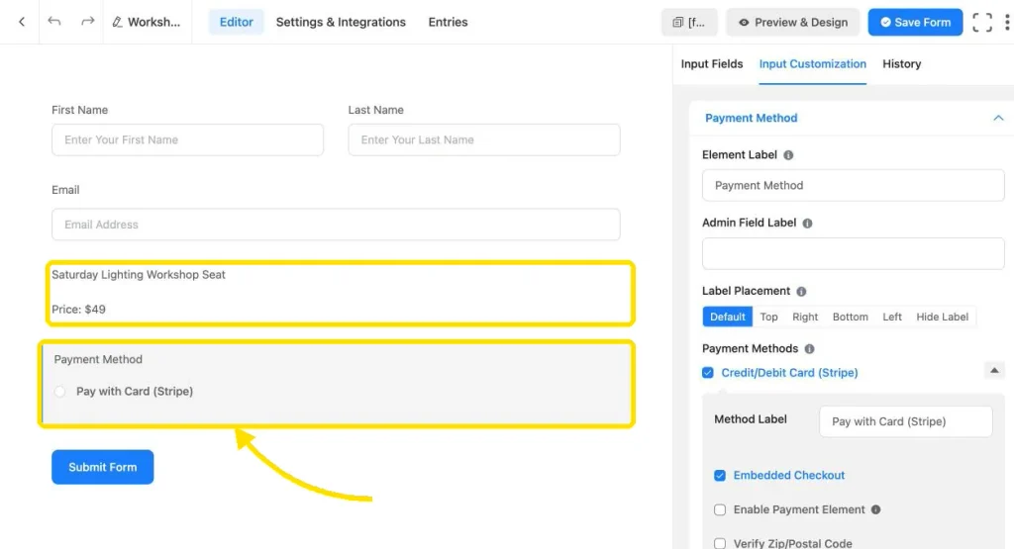The height and width of the screenshot is (549, 1014).
Task: Click the redo icon
Action: pos(87,22)
